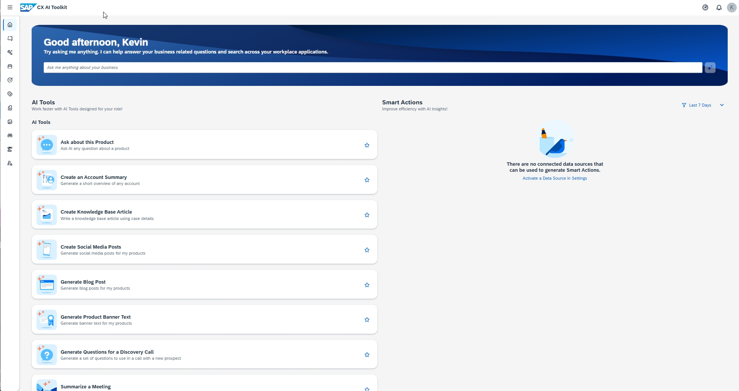This screenshot has height=391, width=739.
Task: Submit question with the sparkle button
Action: click(x=710, y=68)
